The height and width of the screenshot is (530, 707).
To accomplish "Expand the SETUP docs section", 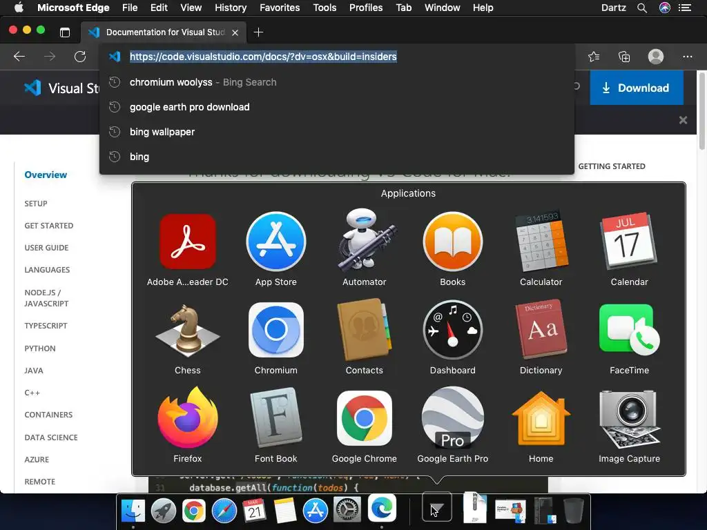I will [x=36, y=204].
